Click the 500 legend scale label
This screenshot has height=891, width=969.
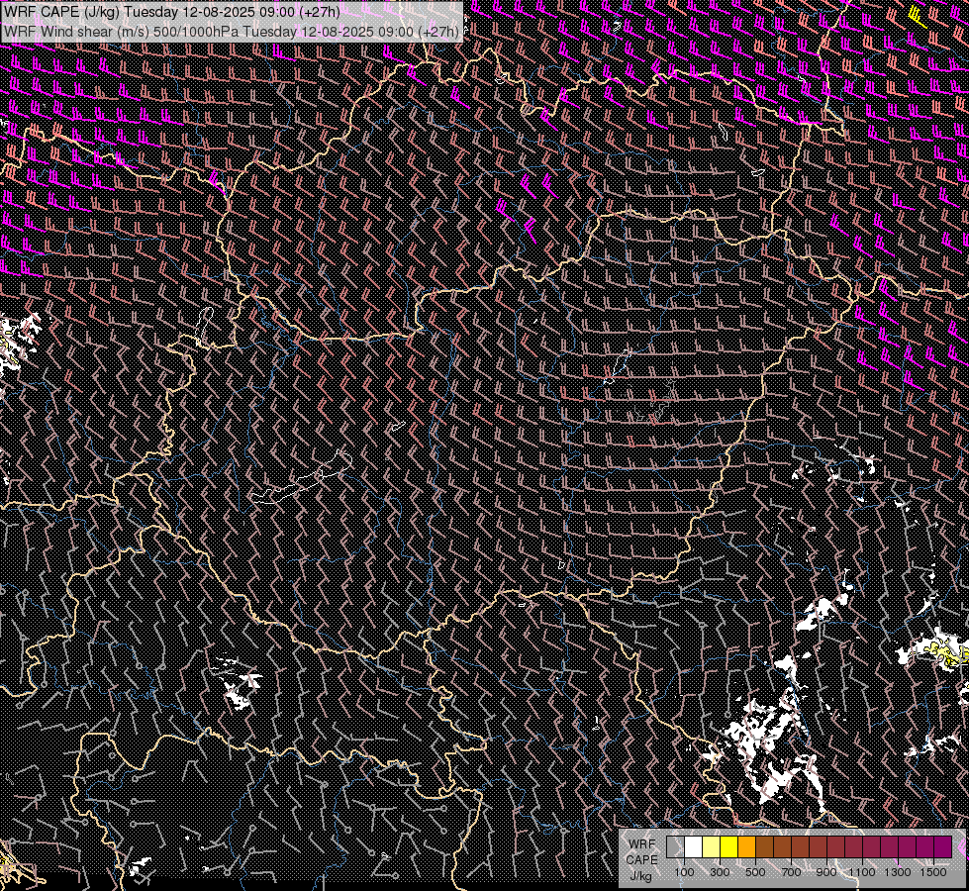[x=755, y=872]
